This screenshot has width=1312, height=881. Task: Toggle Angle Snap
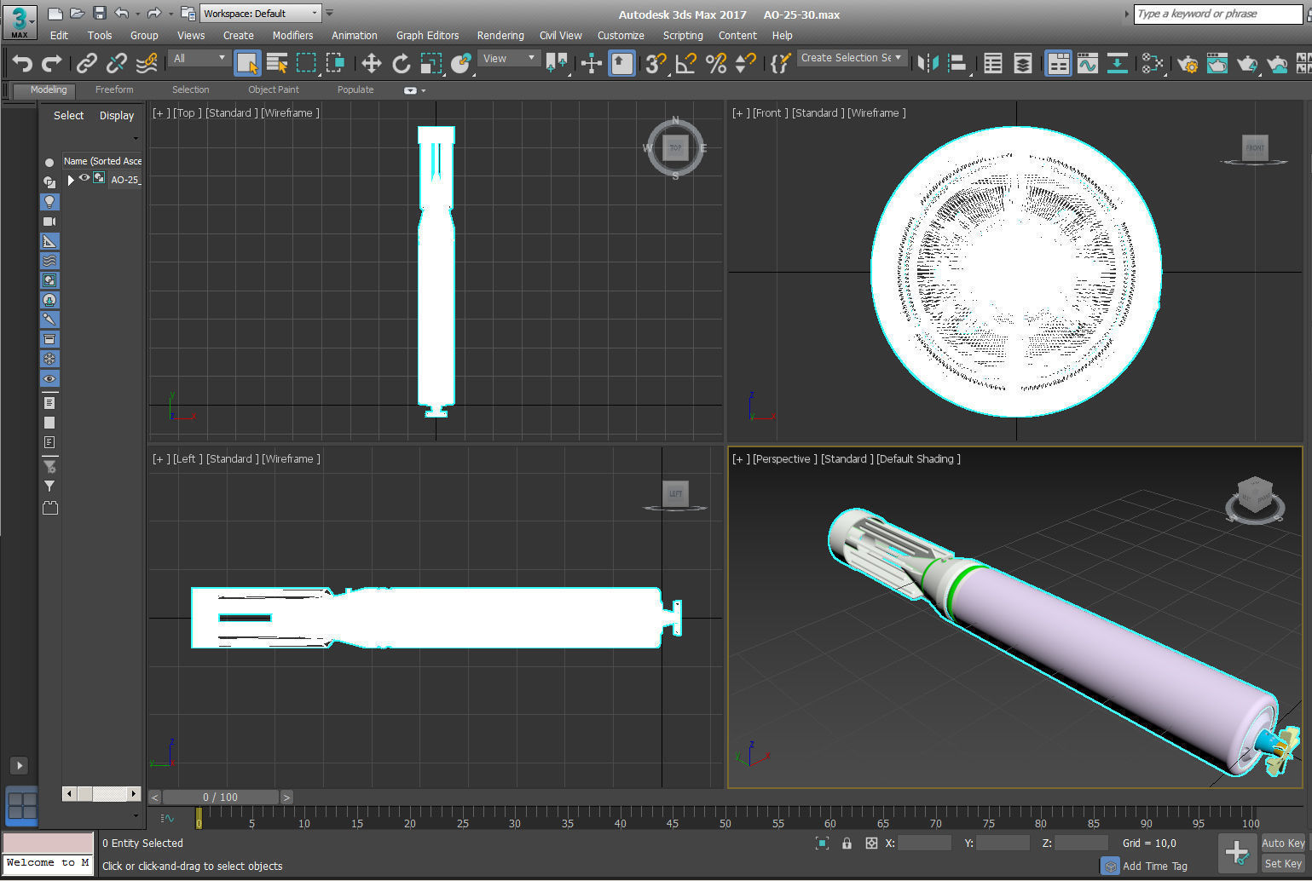click(x=685, y=63)
